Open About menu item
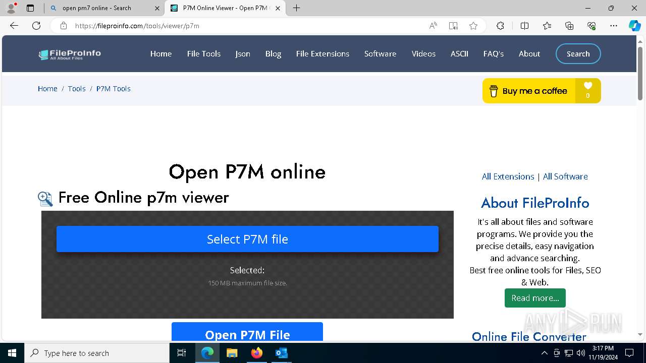The width and height of the screenshot is (646, 363). (x=529, y=54)
